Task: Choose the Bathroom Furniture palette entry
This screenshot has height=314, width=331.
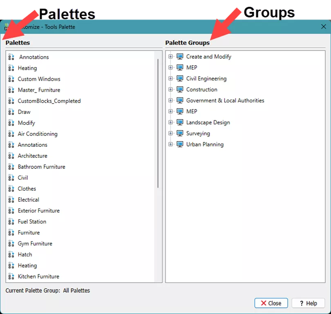Action: (41, 167)
